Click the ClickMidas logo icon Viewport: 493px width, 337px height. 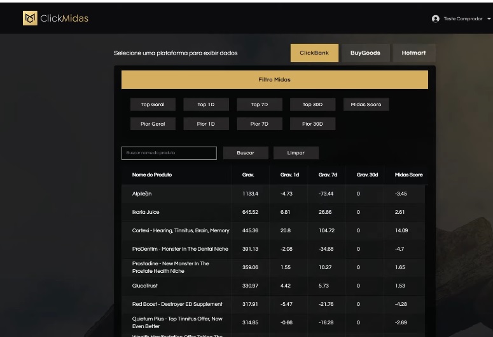30,18
